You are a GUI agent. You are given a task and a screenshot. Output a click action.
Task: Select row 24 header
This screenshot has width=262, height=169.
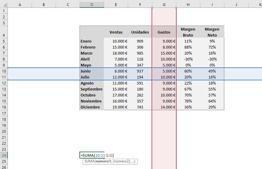point(4,155)
